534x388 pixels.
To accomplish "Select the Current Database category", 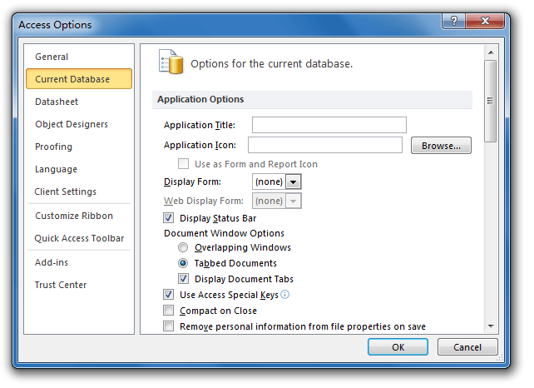I will [79, 79].
